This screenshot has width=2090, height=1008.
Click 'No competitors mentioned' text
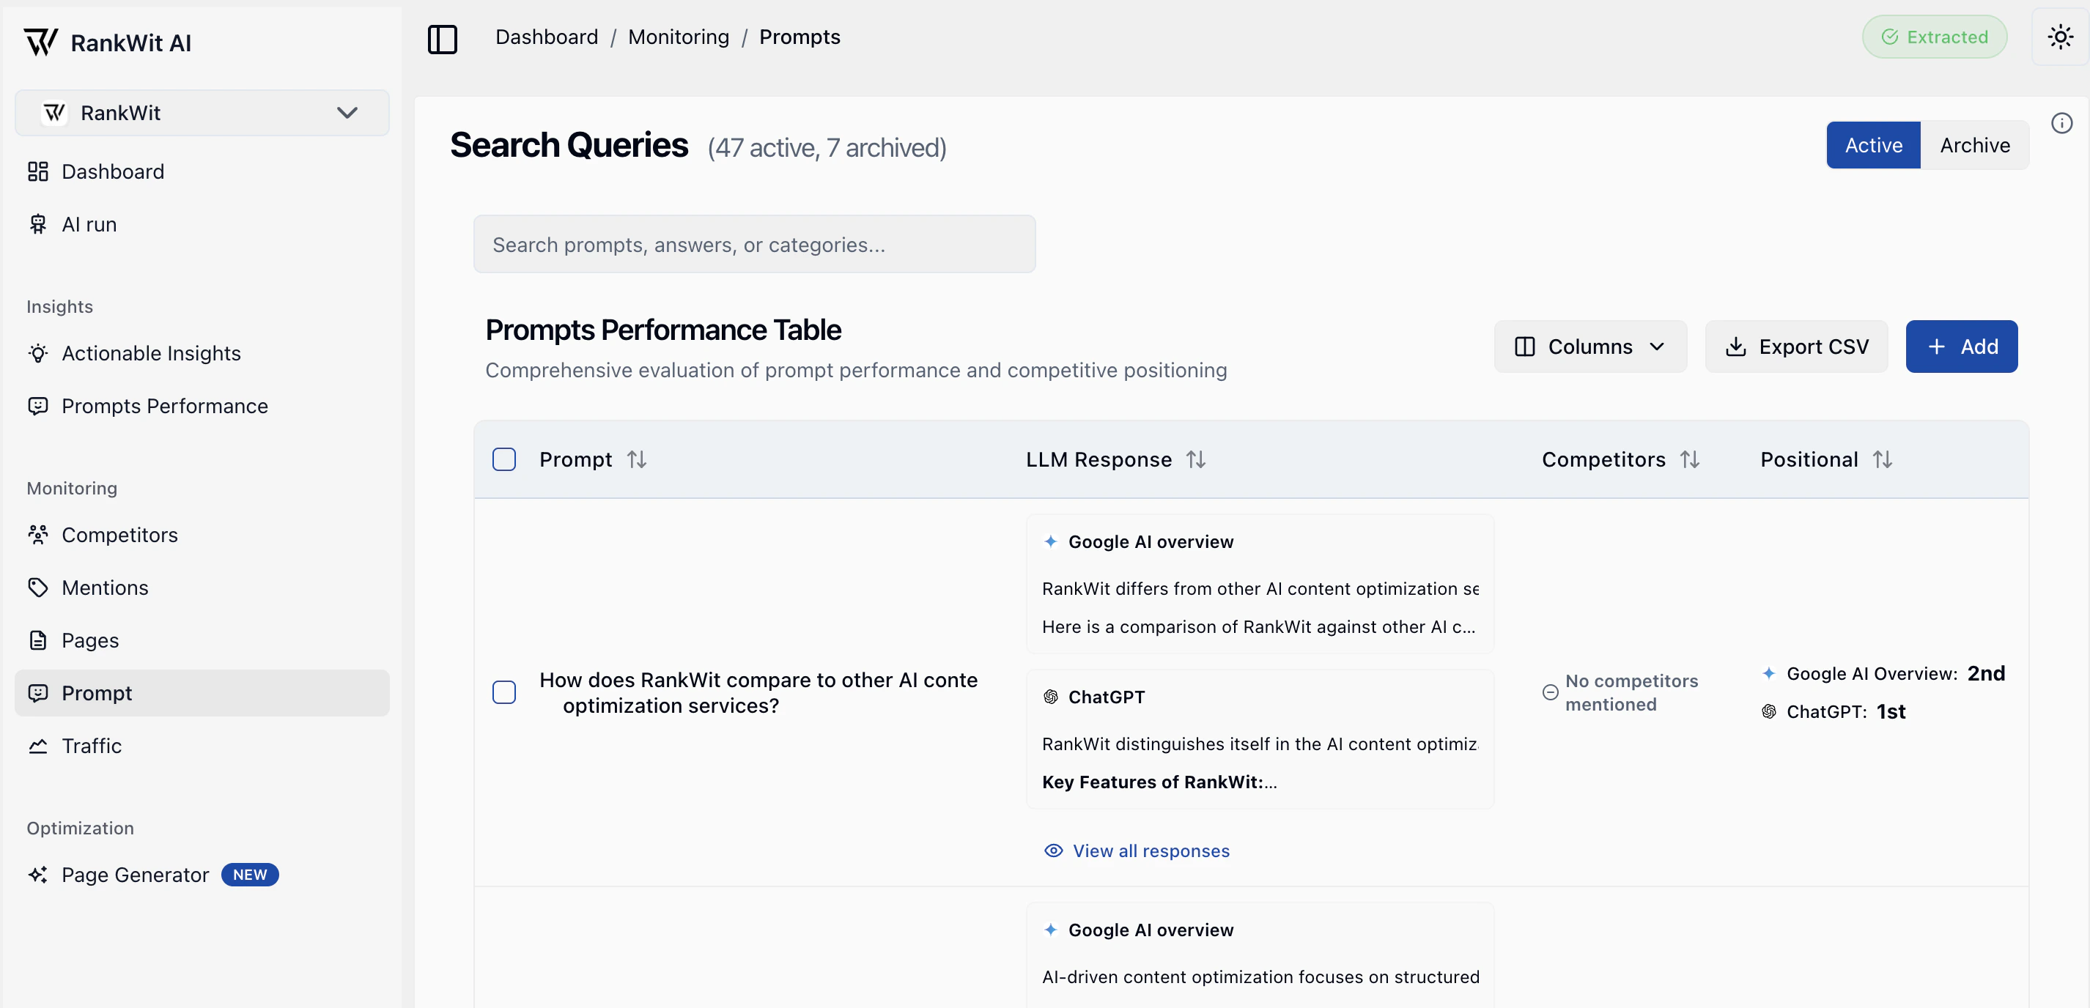click(1631, 692)
